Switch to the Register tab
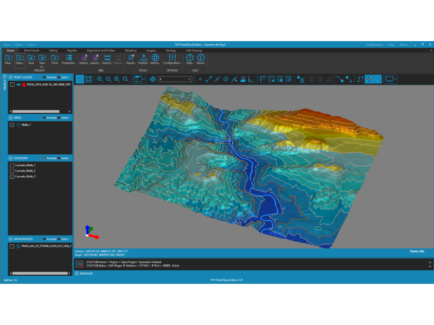The image size is (434, 325). click(72, 50)
